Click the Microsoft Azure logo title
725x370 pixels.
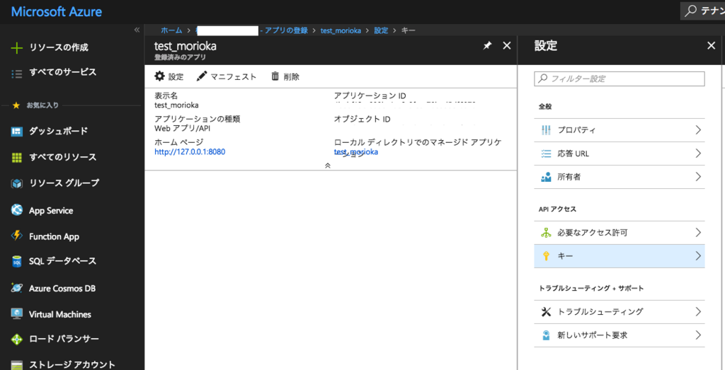57,11
